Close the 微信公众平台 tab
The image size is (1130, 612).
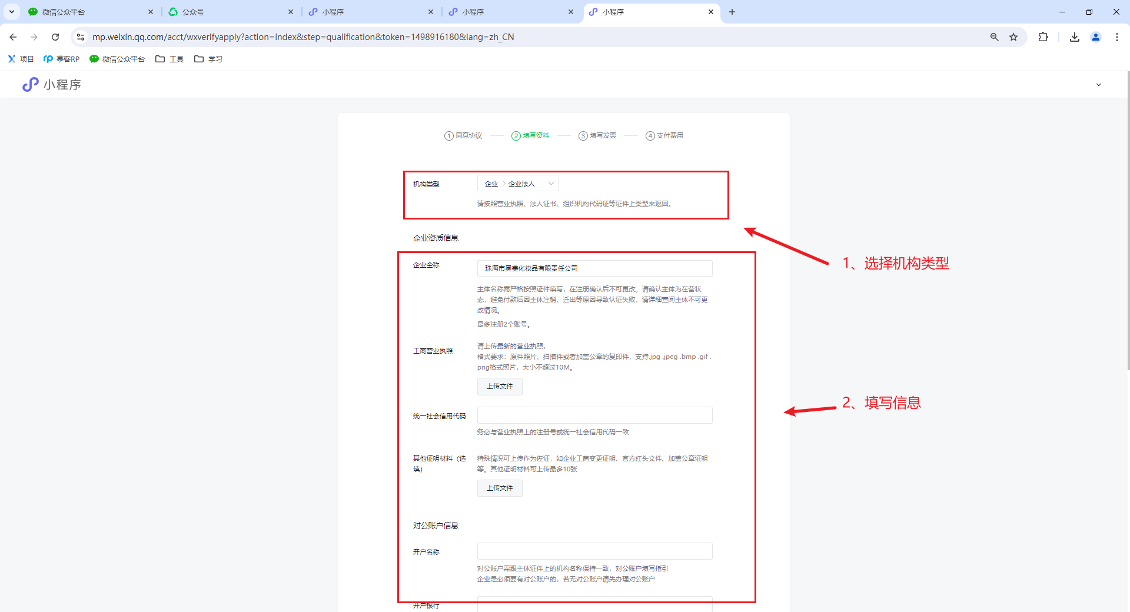click(x=151, y=12)
